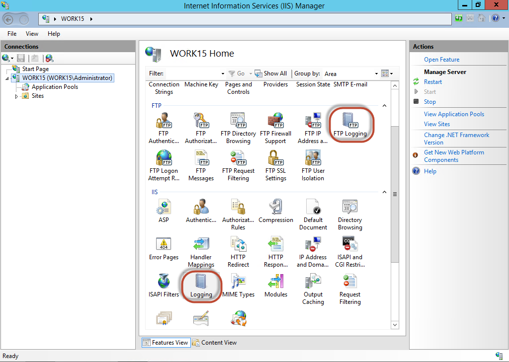Screen dimensions: 509x362
Task: Open the IIS Logging feature icon
Action: tap(201, 284)
